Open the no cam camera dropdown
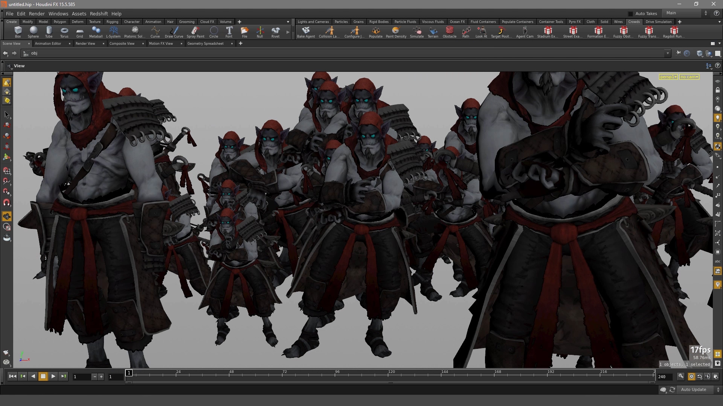The image size is (723, 406). pyautogui.click(x=689, y=77)
